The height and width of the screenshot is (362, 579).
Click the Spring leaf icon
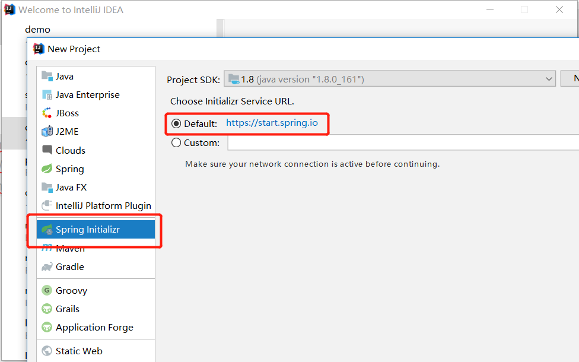(x=47, y=169)
